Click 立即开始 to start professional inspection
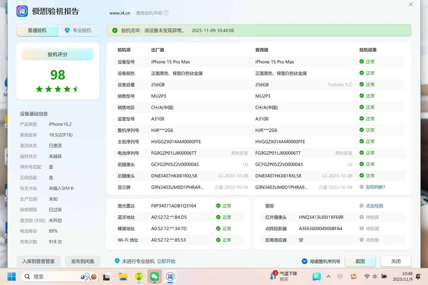The image size is (428, 285). point(166,261)
